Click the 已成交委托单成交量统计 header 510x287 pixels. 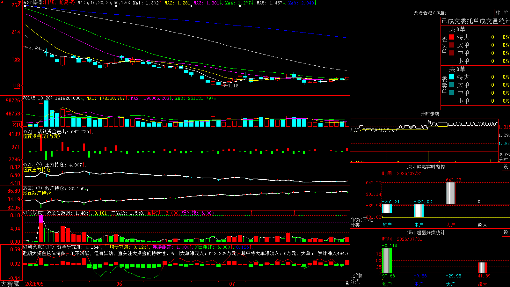pyautogui.click(x=476, y=21)
